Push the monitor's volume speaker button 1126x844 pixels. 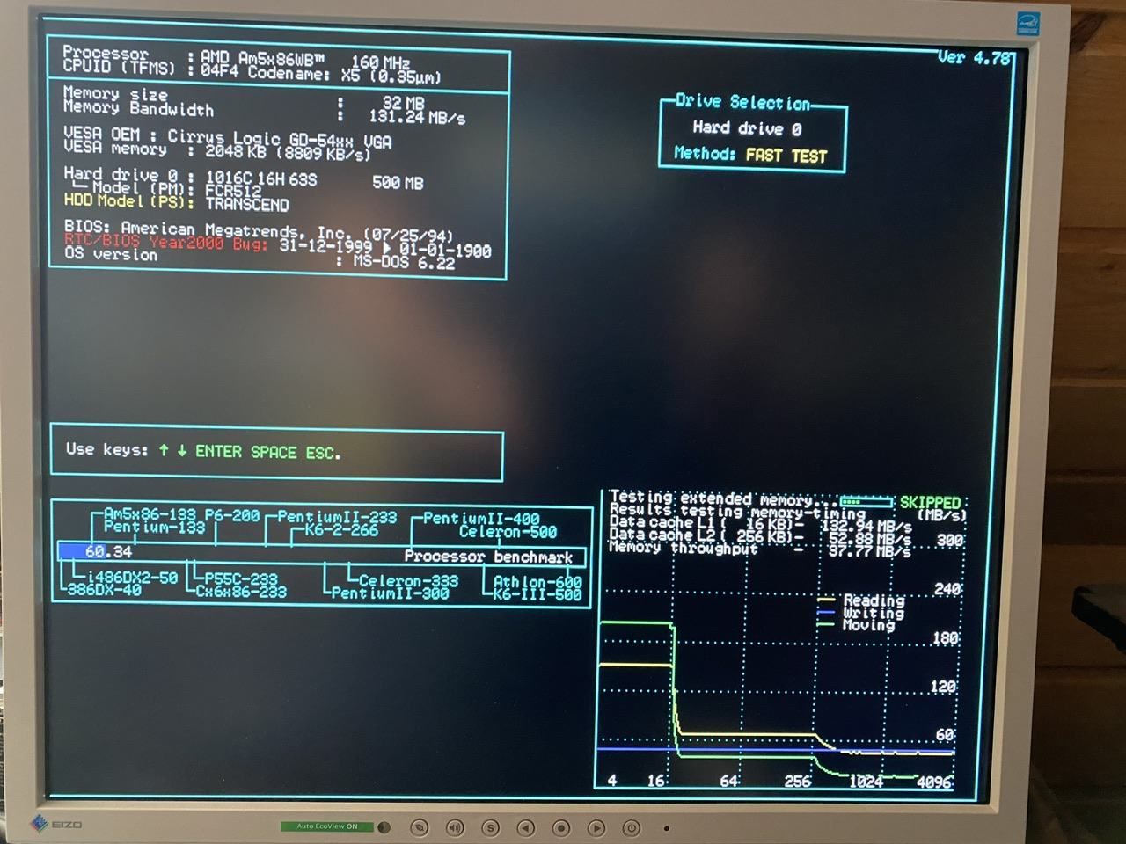(455, 827)
